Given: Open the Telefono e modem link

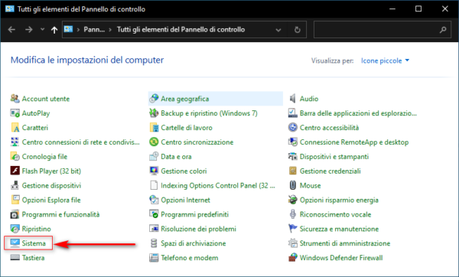Looking at the screenshot, I should pyautogui.click(x=190, y=258).
